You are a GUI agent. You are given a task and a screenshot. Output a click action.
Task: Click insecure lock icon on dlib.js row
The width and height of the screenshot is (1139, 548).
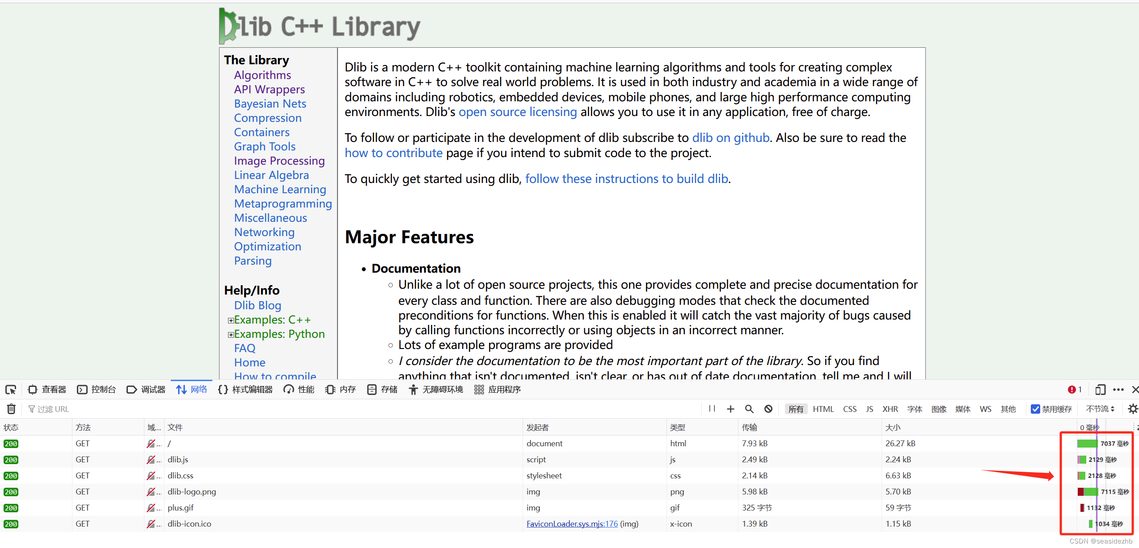[x=151, y=460]
